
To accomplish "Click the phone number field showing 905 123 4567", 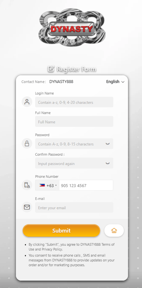I will 86,185.
